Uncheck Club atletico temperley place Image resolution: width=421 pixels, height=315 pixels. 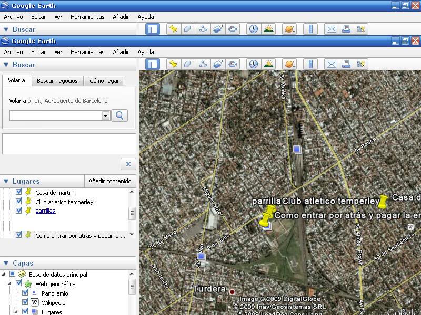click(19, 201)
